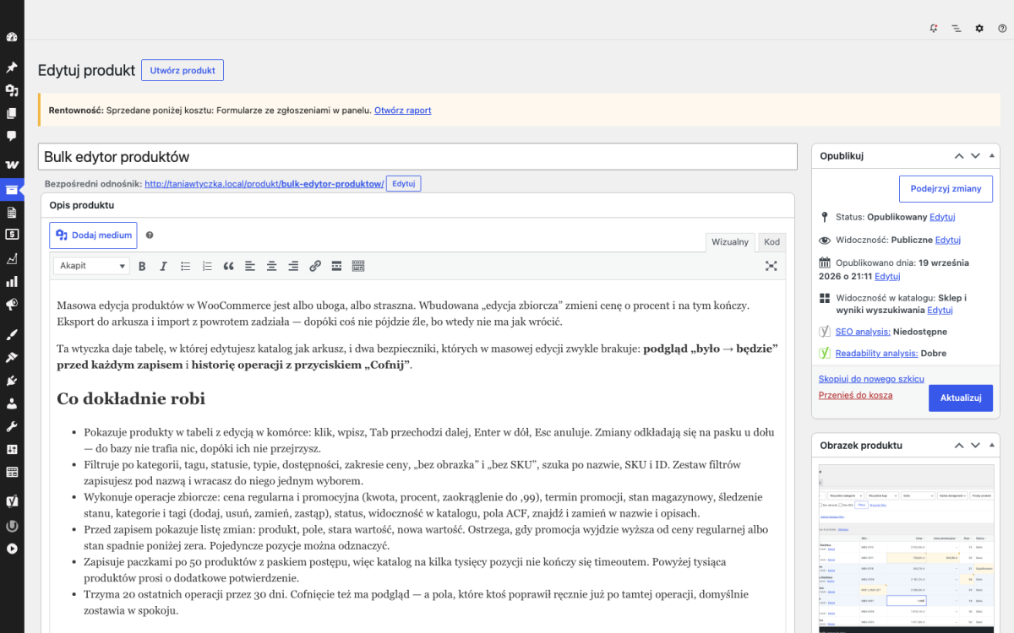Click the Aktualizuj button
This screenshot has height=633, width=1014.
[961, 398]
